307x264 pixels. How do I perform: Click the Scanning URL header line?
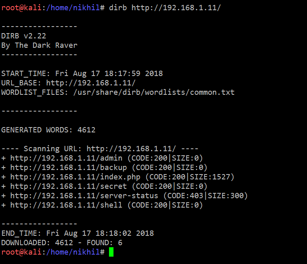(100, 149)
